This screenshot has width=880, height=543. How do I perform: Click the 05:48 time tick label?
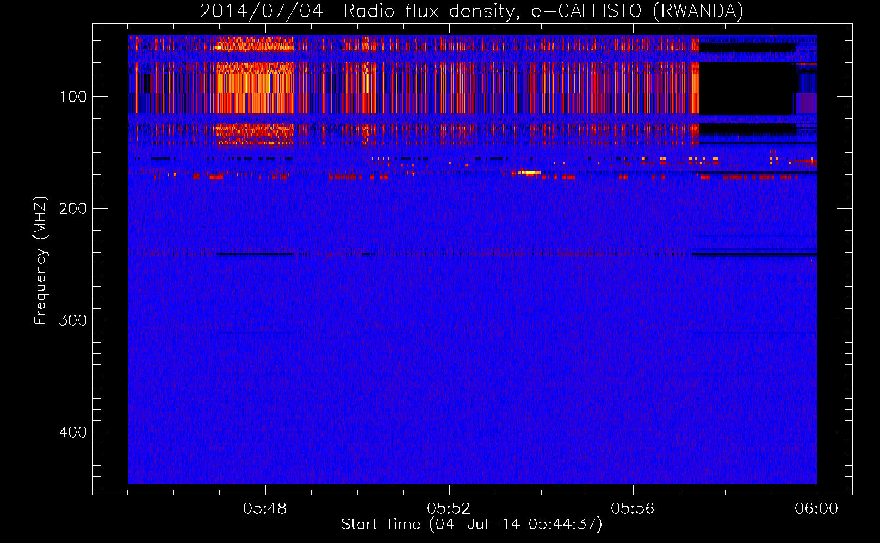pos(265,509)
